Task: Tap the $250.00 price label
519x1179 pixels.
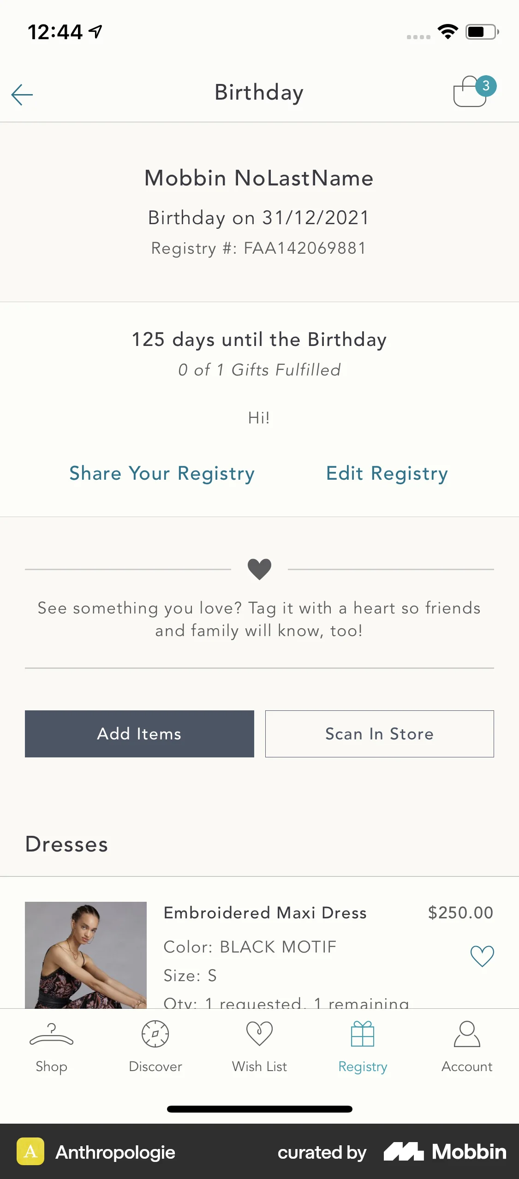Action: coord(460,913)
